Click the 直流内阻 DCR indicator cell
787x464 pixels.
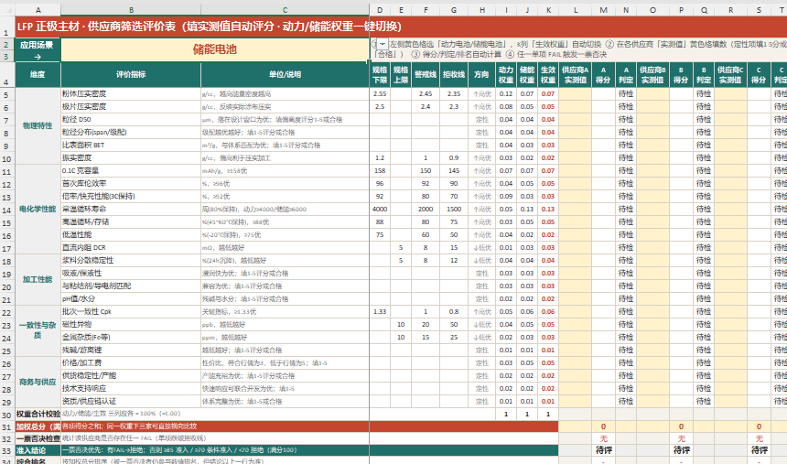pyautogui.click(x=131, y=248)
